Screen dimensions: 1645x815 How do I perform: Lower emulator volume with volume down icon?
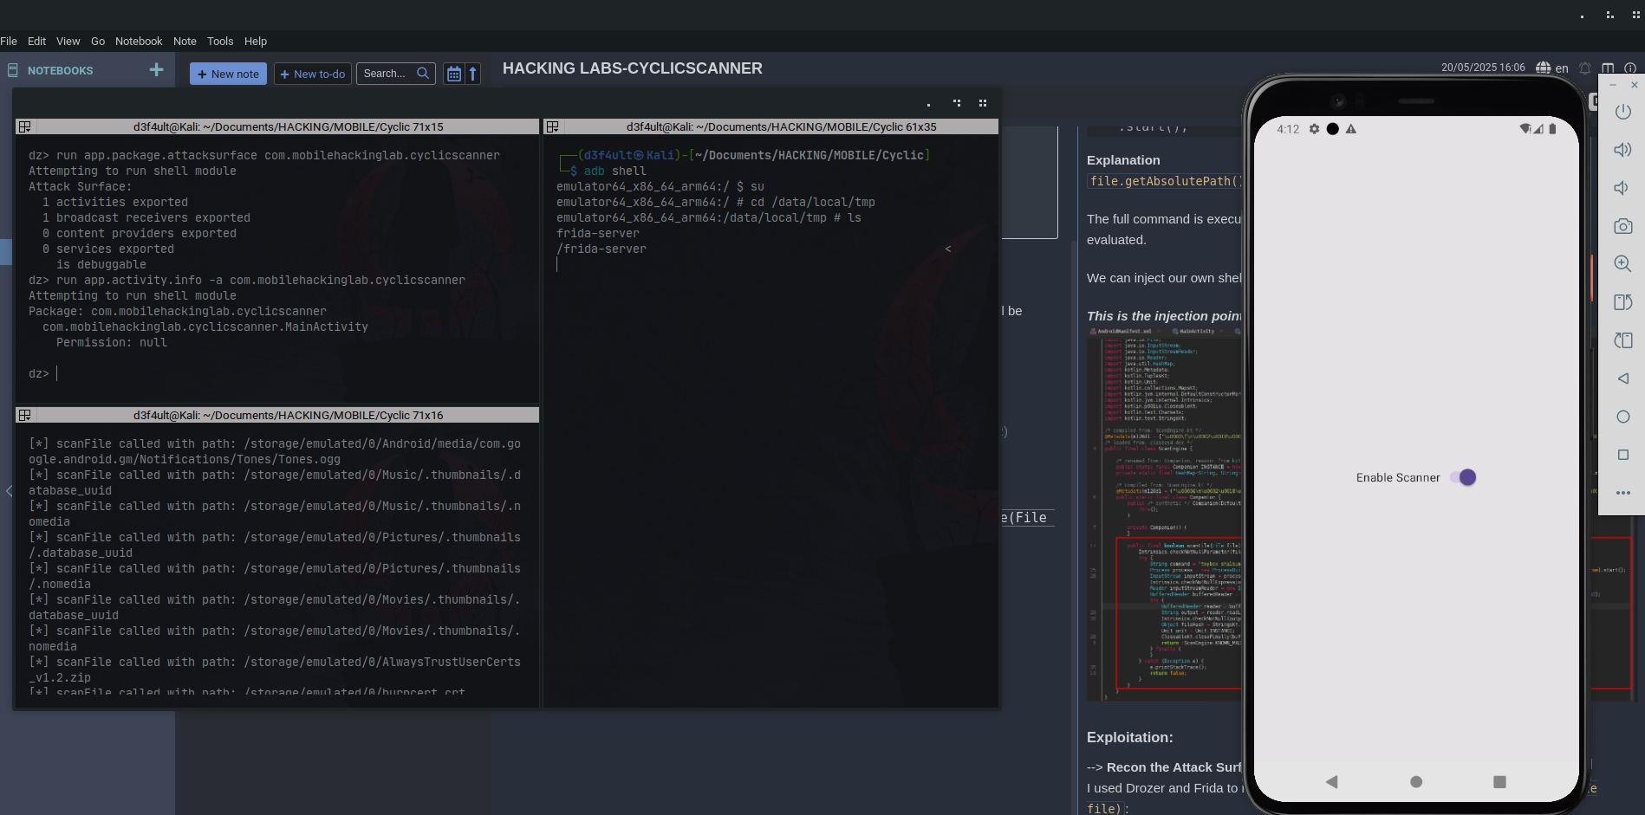tap(1622, 188)
